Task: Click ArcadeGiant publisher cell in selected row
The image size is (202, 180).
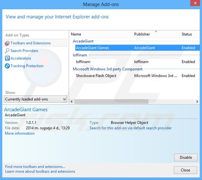Action: click(x=144, y=48)
